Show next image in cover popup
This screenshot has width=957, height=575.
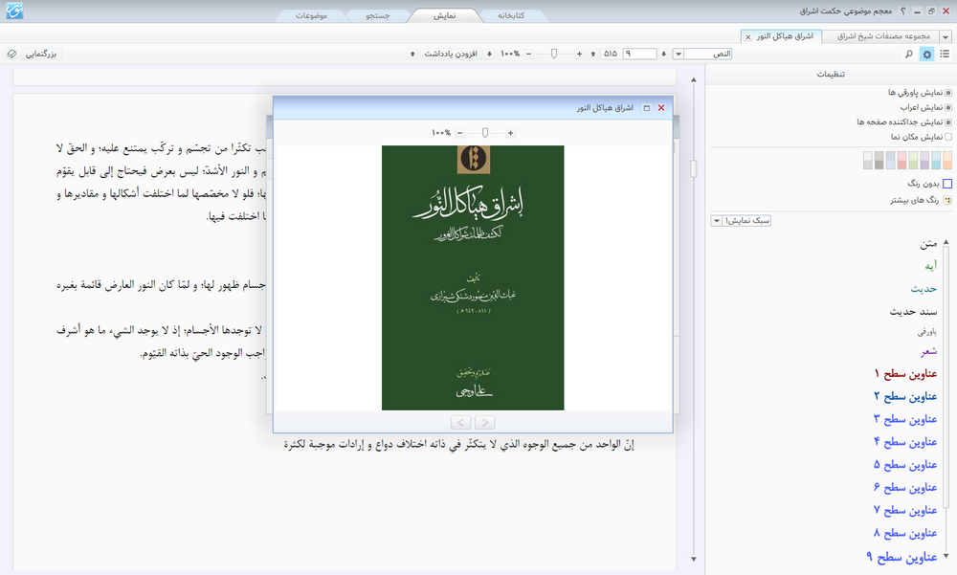[x=484, y=422]
